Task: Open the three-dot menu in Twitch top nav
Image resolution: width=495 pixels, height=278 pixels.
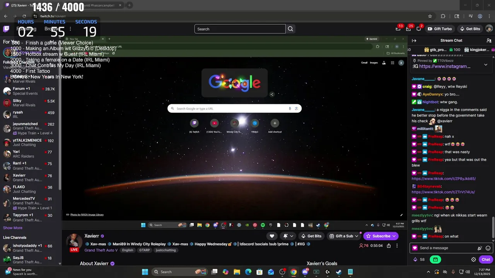Action: pyautogui.click(x=70, y=29)
